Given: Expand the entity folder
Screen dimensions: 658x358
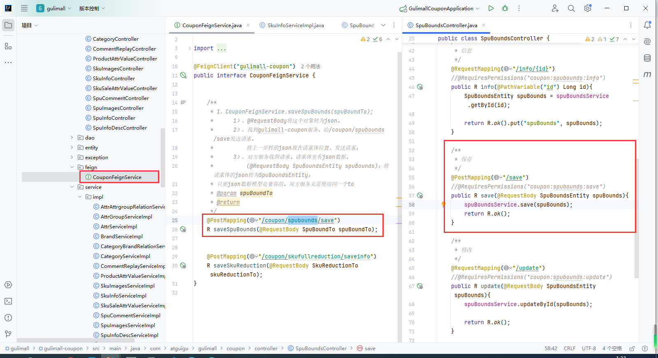Looking at the screenshot, I should pos(72,148).
